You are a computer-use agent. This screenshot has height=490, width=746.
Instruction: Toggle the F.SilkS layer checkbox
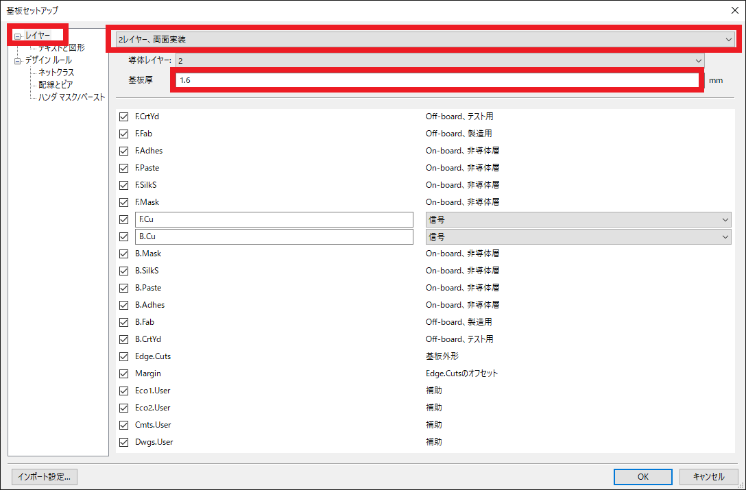pos(124,185)
